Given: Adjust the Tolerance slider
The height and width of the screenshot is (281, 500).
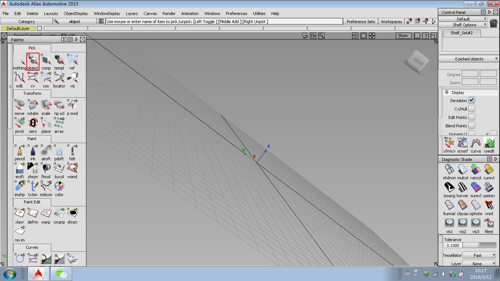Looking at the screenshot, I should click(x=480, y=246).
